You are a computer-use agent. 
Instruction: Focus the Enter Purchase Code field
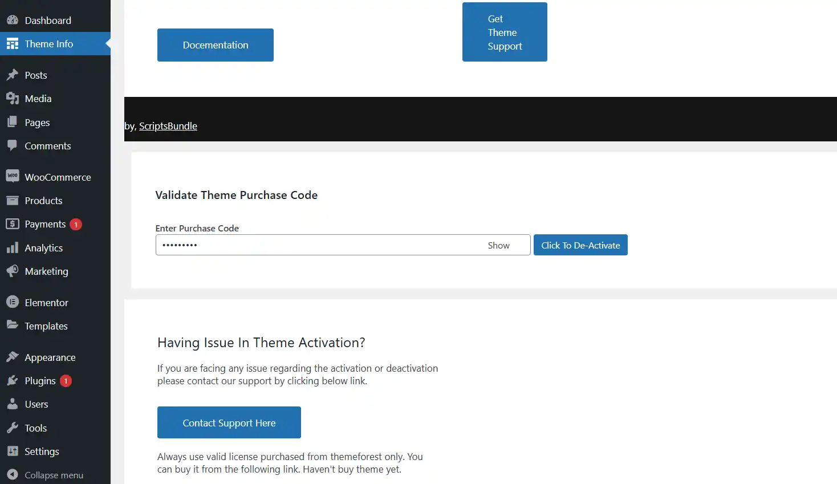point(343,245)
